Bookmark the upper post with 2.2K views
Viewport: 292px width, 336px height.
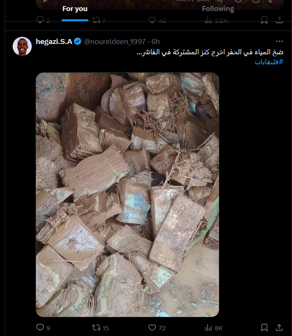click(264, 20)
